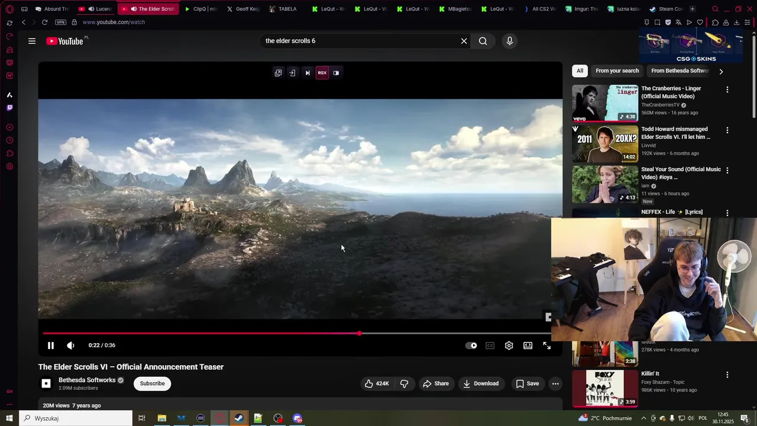
Task: Reload the page using the refresh button
Action: (44, 22)
